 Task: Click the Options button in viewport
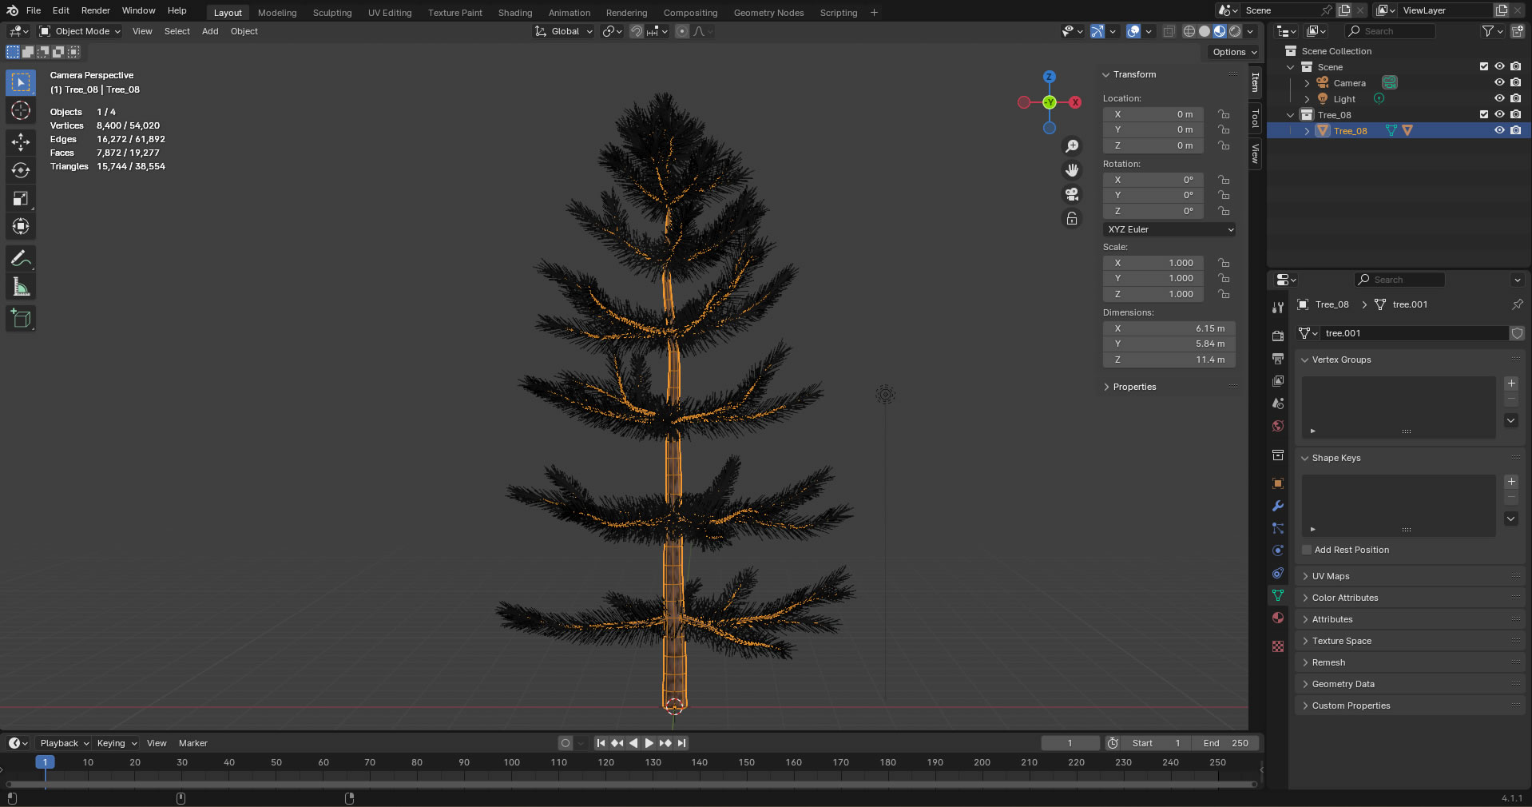click(1235, 52)
